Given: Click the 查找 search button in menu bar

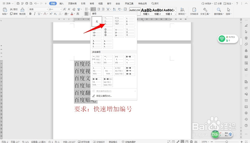Looking at the screenshot, I should [155, 3].
